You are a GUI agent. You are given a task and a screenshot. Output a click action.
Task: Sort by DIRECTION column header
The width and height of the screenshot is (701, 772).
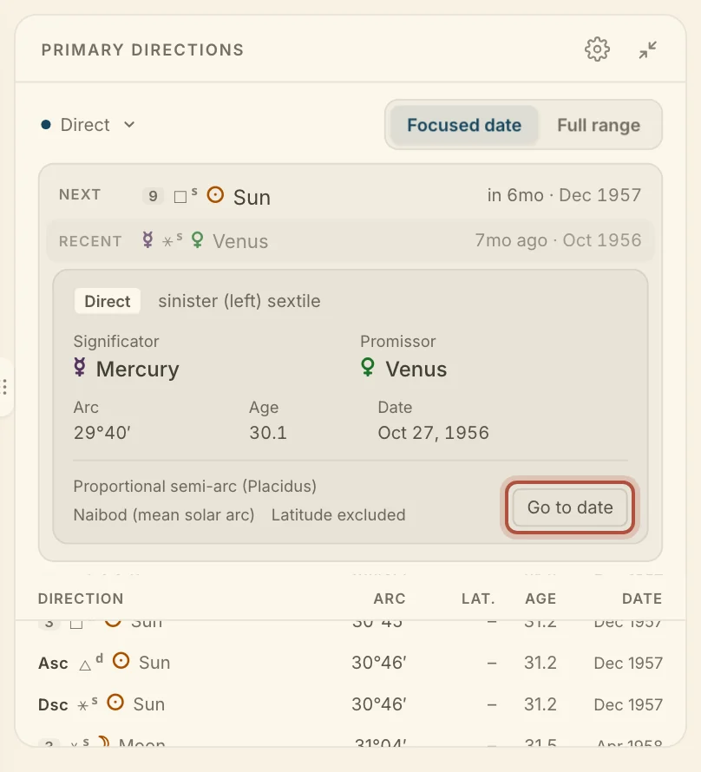(x=81, y=599)
